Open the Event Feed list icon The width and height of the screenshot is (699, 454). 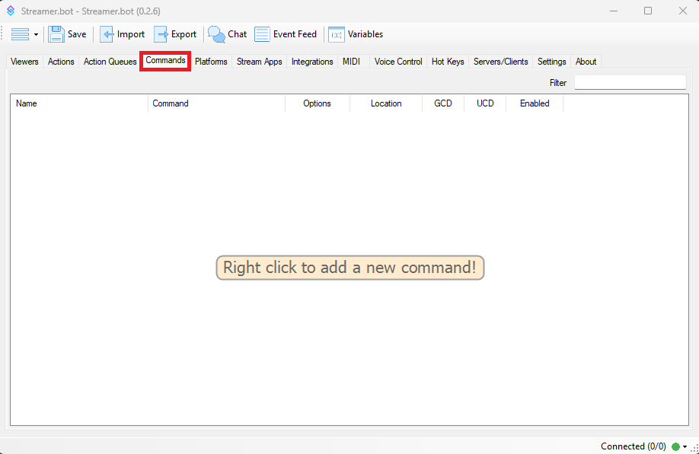coord(262,34)
